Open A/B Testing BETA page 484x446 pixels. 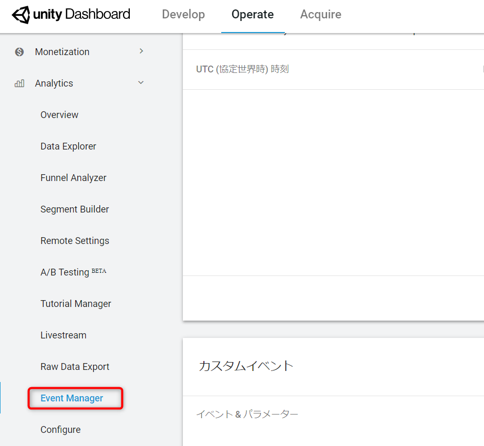pyautogui.click(x=74, y=272)
